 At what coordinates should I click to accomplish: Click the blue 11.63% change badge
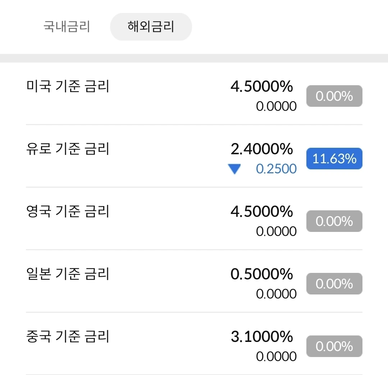click(x=334, y=159)
